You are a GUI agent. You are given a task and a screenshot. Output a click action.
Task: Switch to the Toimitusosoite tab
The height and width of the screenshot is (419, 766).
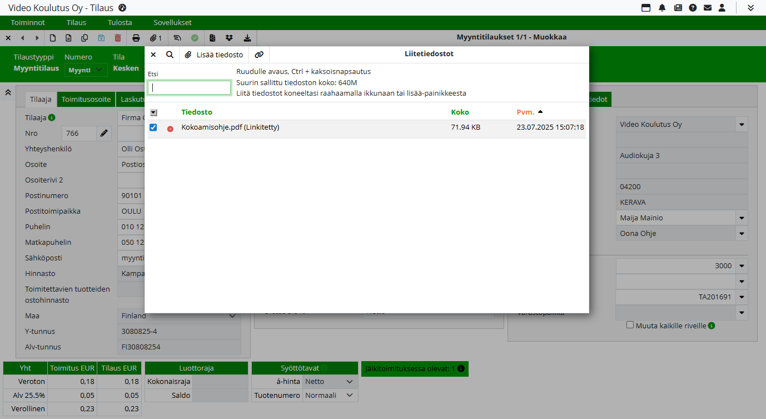[x=86, y=100]
